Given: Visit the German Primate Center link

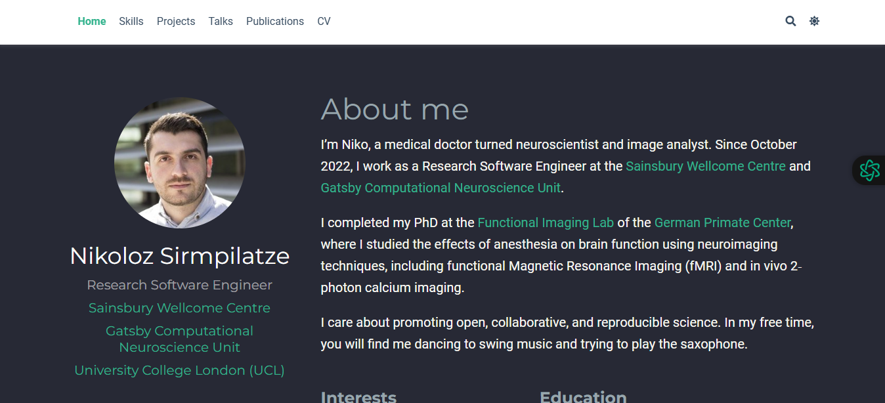Looking at the screenshot, I should 722,223.
